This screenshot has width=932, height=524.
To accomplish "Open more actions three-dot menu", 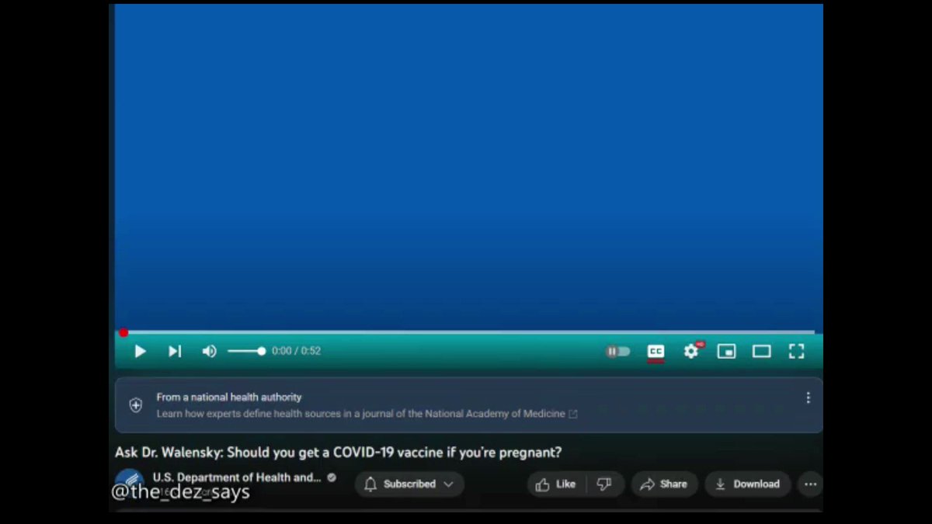I will click(810, 484).
